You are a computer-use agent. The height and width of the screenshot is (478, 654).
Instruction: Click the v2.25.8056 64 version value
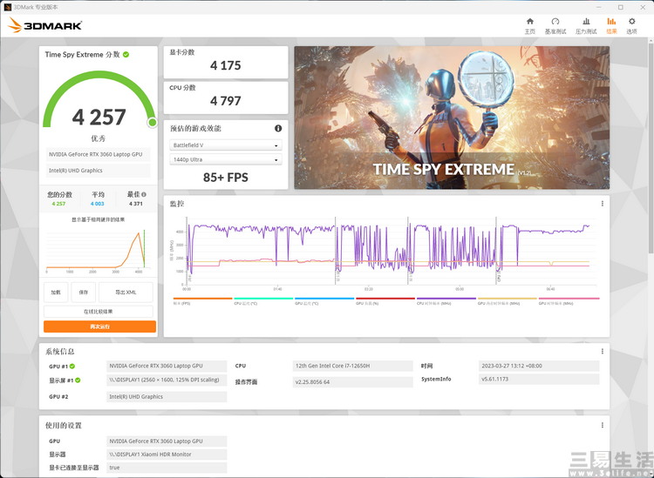[353, 382]
